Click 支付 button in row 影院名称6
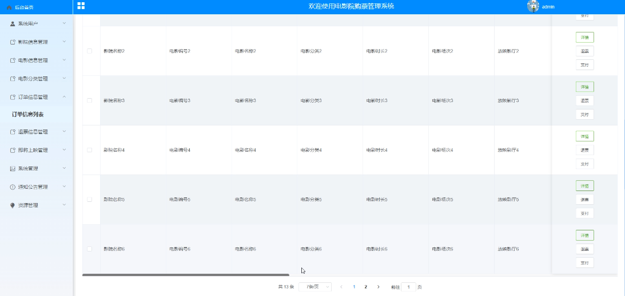Image resolution: width=625 pixels, height=296 pixels. 585,262
